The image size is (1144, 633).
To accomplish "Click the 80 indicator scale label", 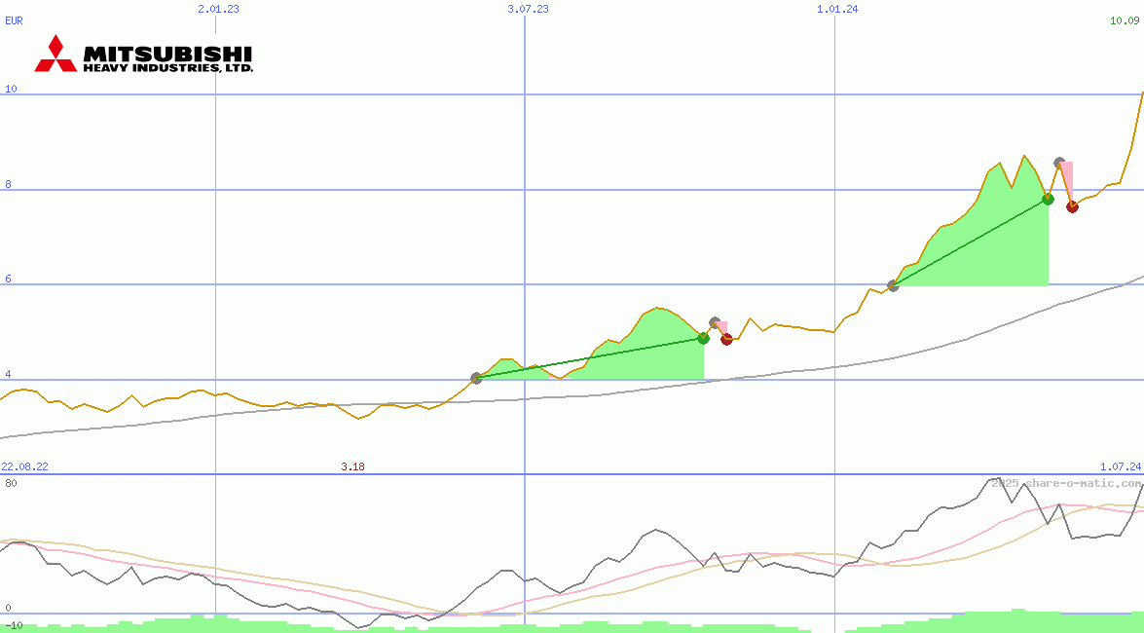I will [x=11, y=483].
